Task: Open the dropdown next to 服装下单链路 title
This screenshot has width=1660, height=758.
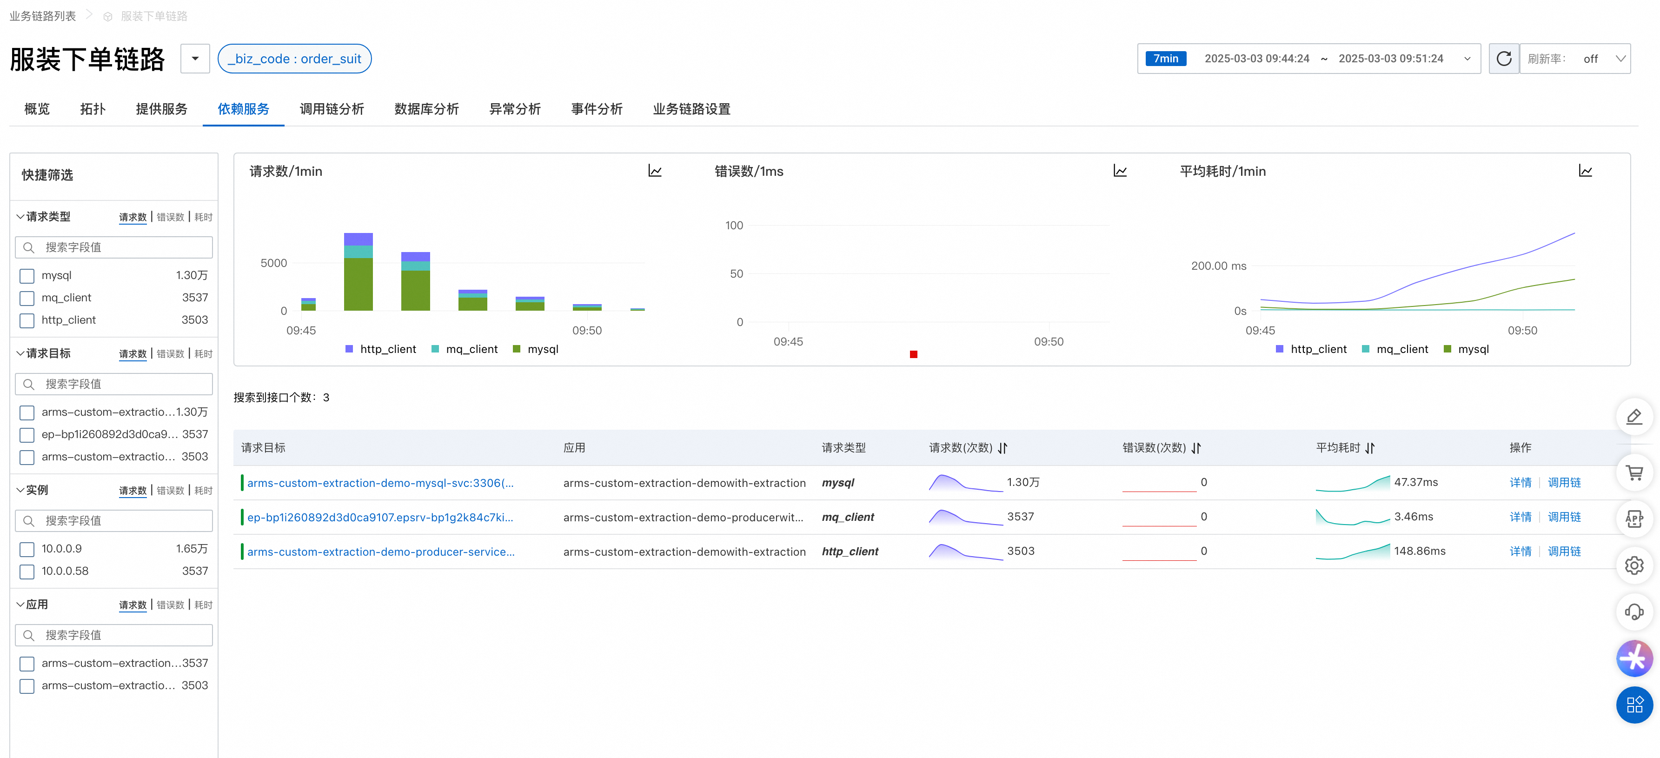Action: point(195,59)
